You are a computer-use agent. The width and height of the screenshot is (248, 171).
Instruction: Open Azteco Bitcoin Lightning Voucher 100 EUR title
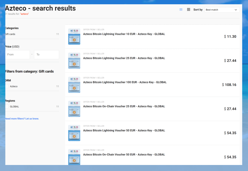(x=125, y=82)
